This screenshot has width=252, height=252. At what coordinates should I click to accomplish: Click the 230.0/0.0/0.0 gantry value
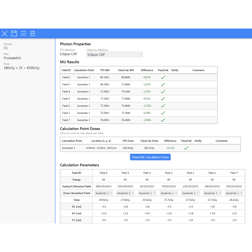point(234,186)
